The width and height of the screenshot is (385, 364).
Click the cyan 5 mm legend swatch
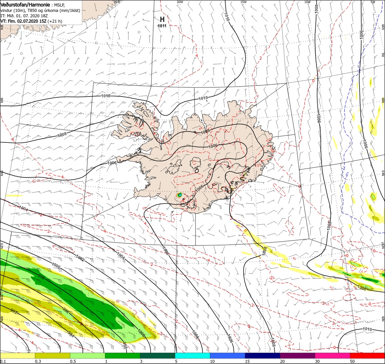click(x=192, y=356)
